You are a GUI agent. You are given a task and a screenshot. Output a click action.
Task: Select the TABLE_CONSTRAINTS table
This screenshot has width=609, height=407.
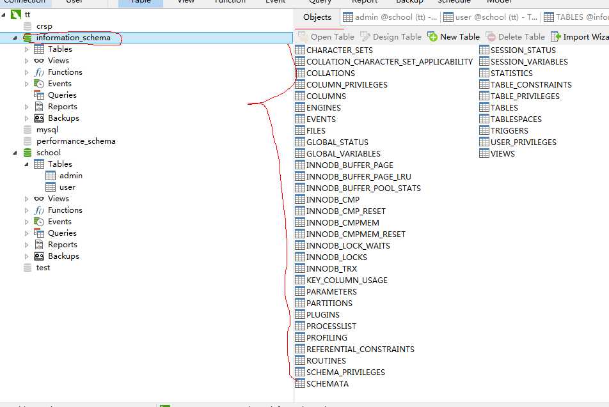pos(525,84)
